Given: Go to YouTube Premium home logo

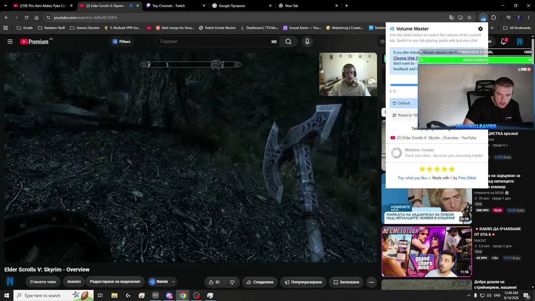Looking at the screenshot, I should click(34, 42).
